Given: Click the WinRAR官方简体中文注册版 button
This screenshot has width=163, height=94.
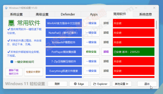Looking at the screenshot, I should point(64,23).
